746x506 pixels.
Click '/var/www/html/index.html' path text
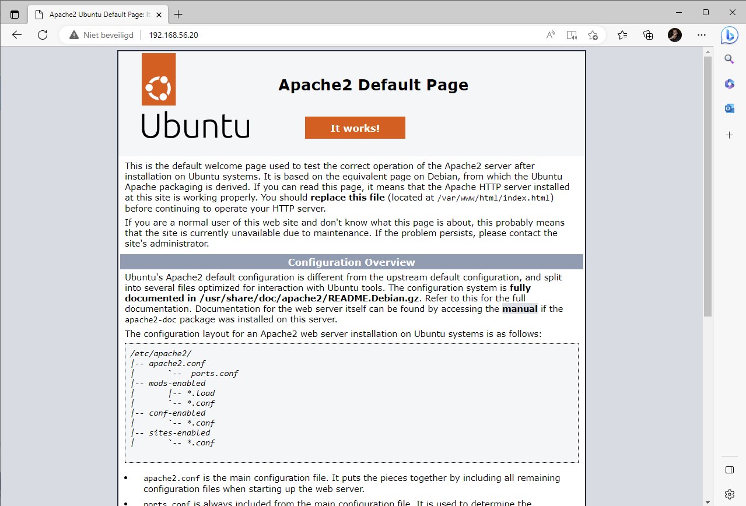[x=493, y=198]
